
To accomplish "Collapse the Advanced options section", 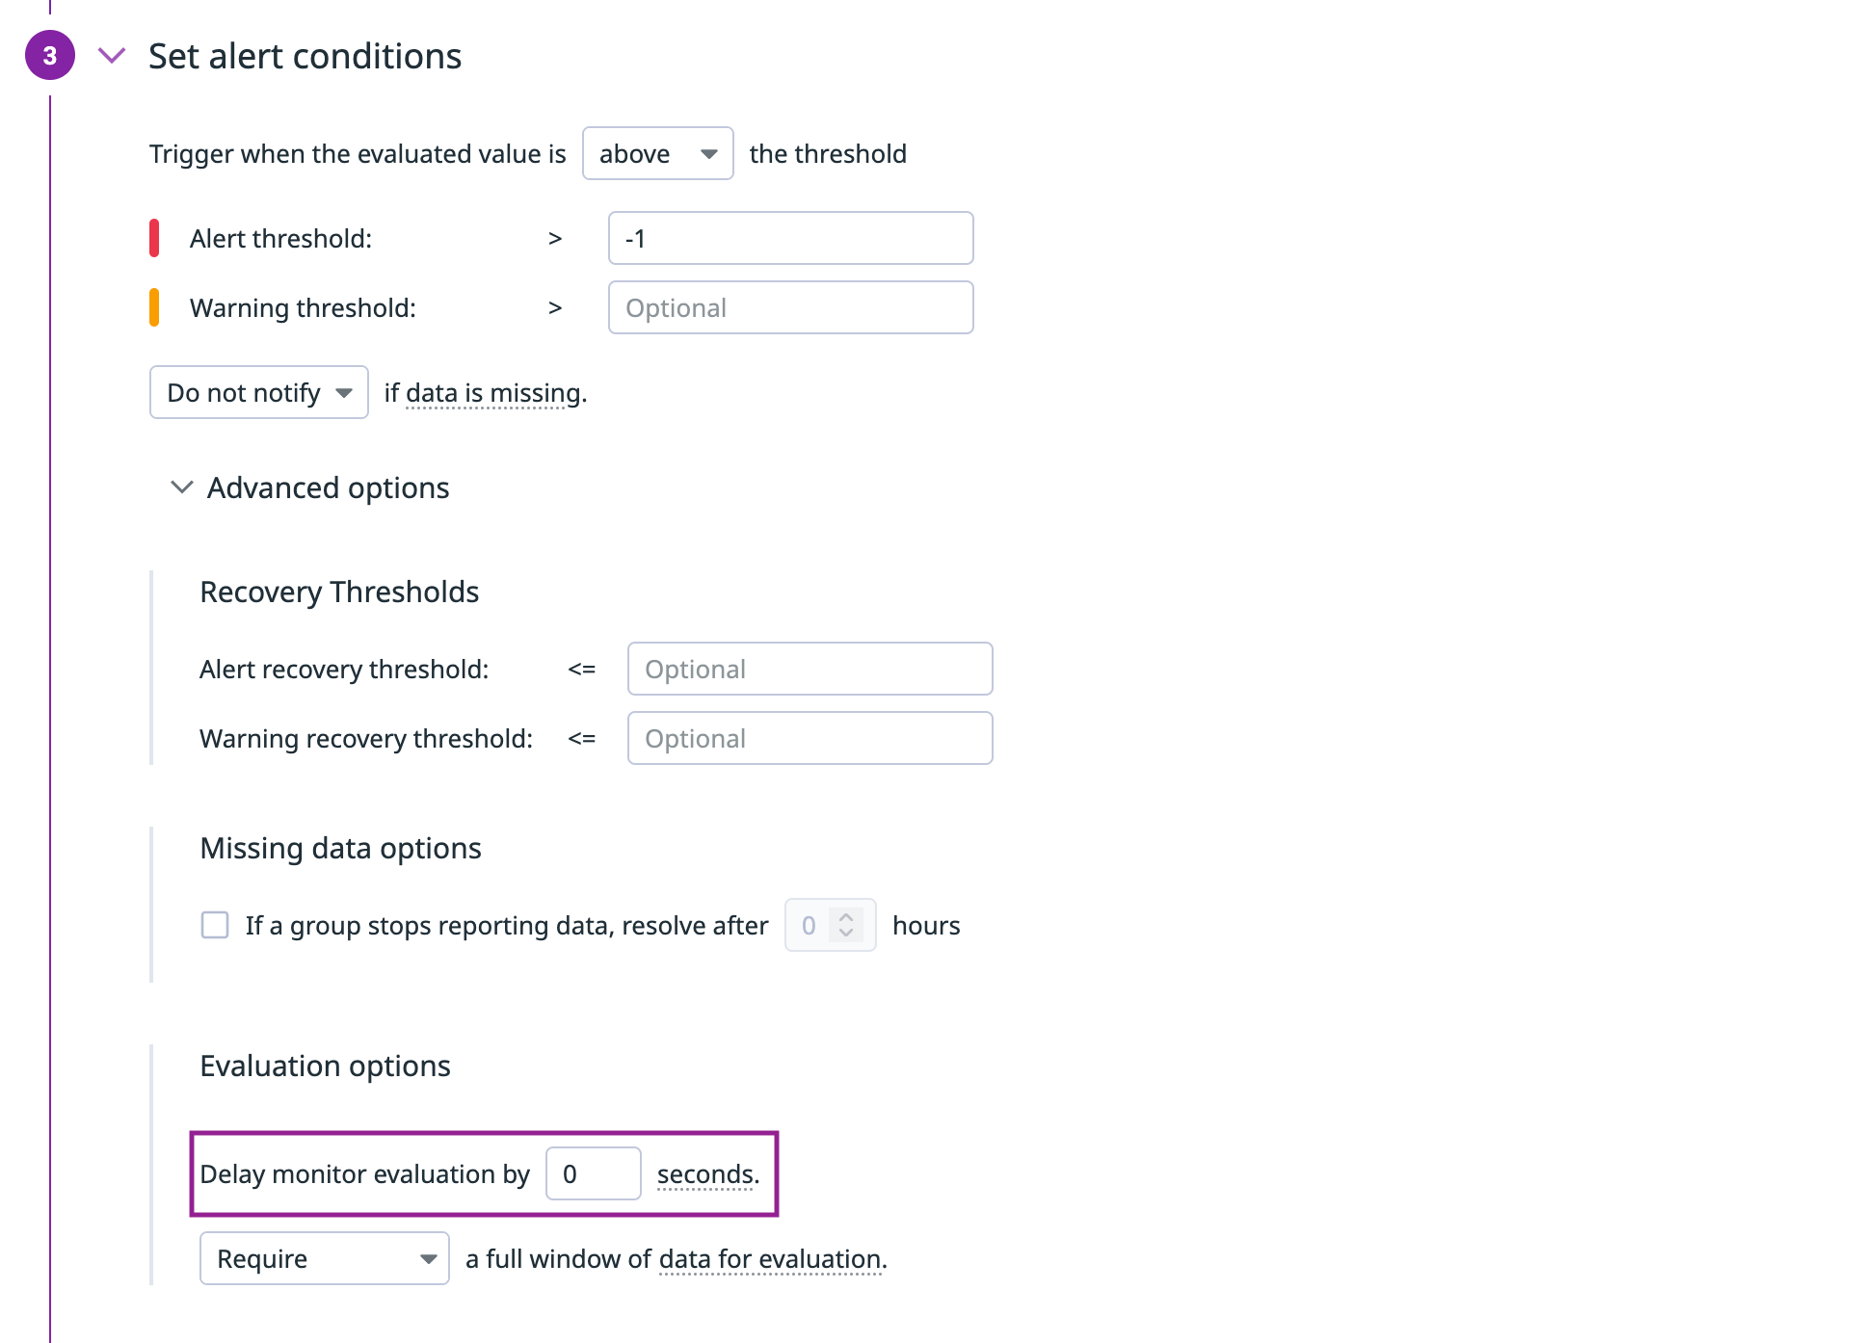I will click(182, 488).
